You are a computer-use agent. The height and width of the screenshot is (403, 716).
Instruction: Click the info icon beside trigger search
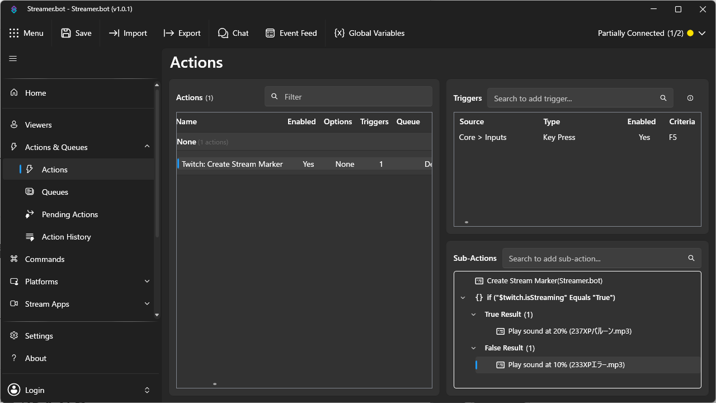pos(690,98)
